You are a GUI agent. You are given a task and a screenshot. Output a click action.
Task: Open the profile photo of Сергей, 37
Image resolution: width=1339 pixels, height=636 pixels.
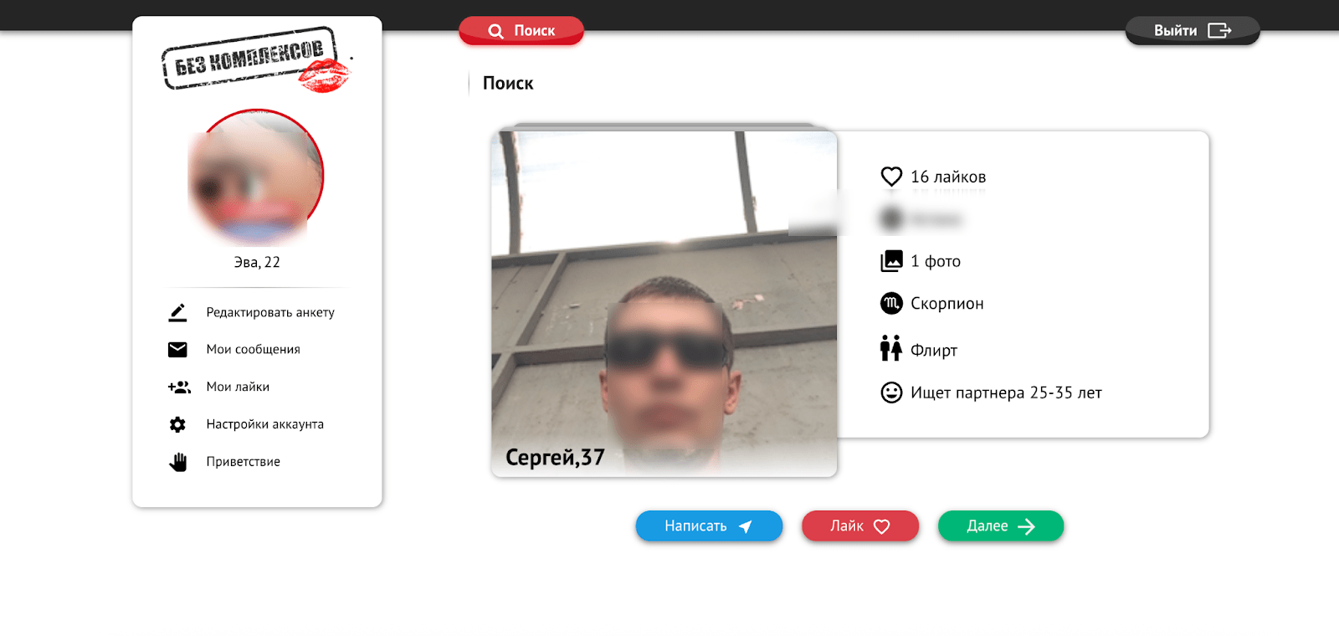coord(664,304)
